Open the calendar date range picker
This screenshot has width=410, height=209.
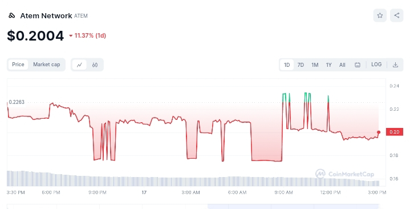pos(358,65)
